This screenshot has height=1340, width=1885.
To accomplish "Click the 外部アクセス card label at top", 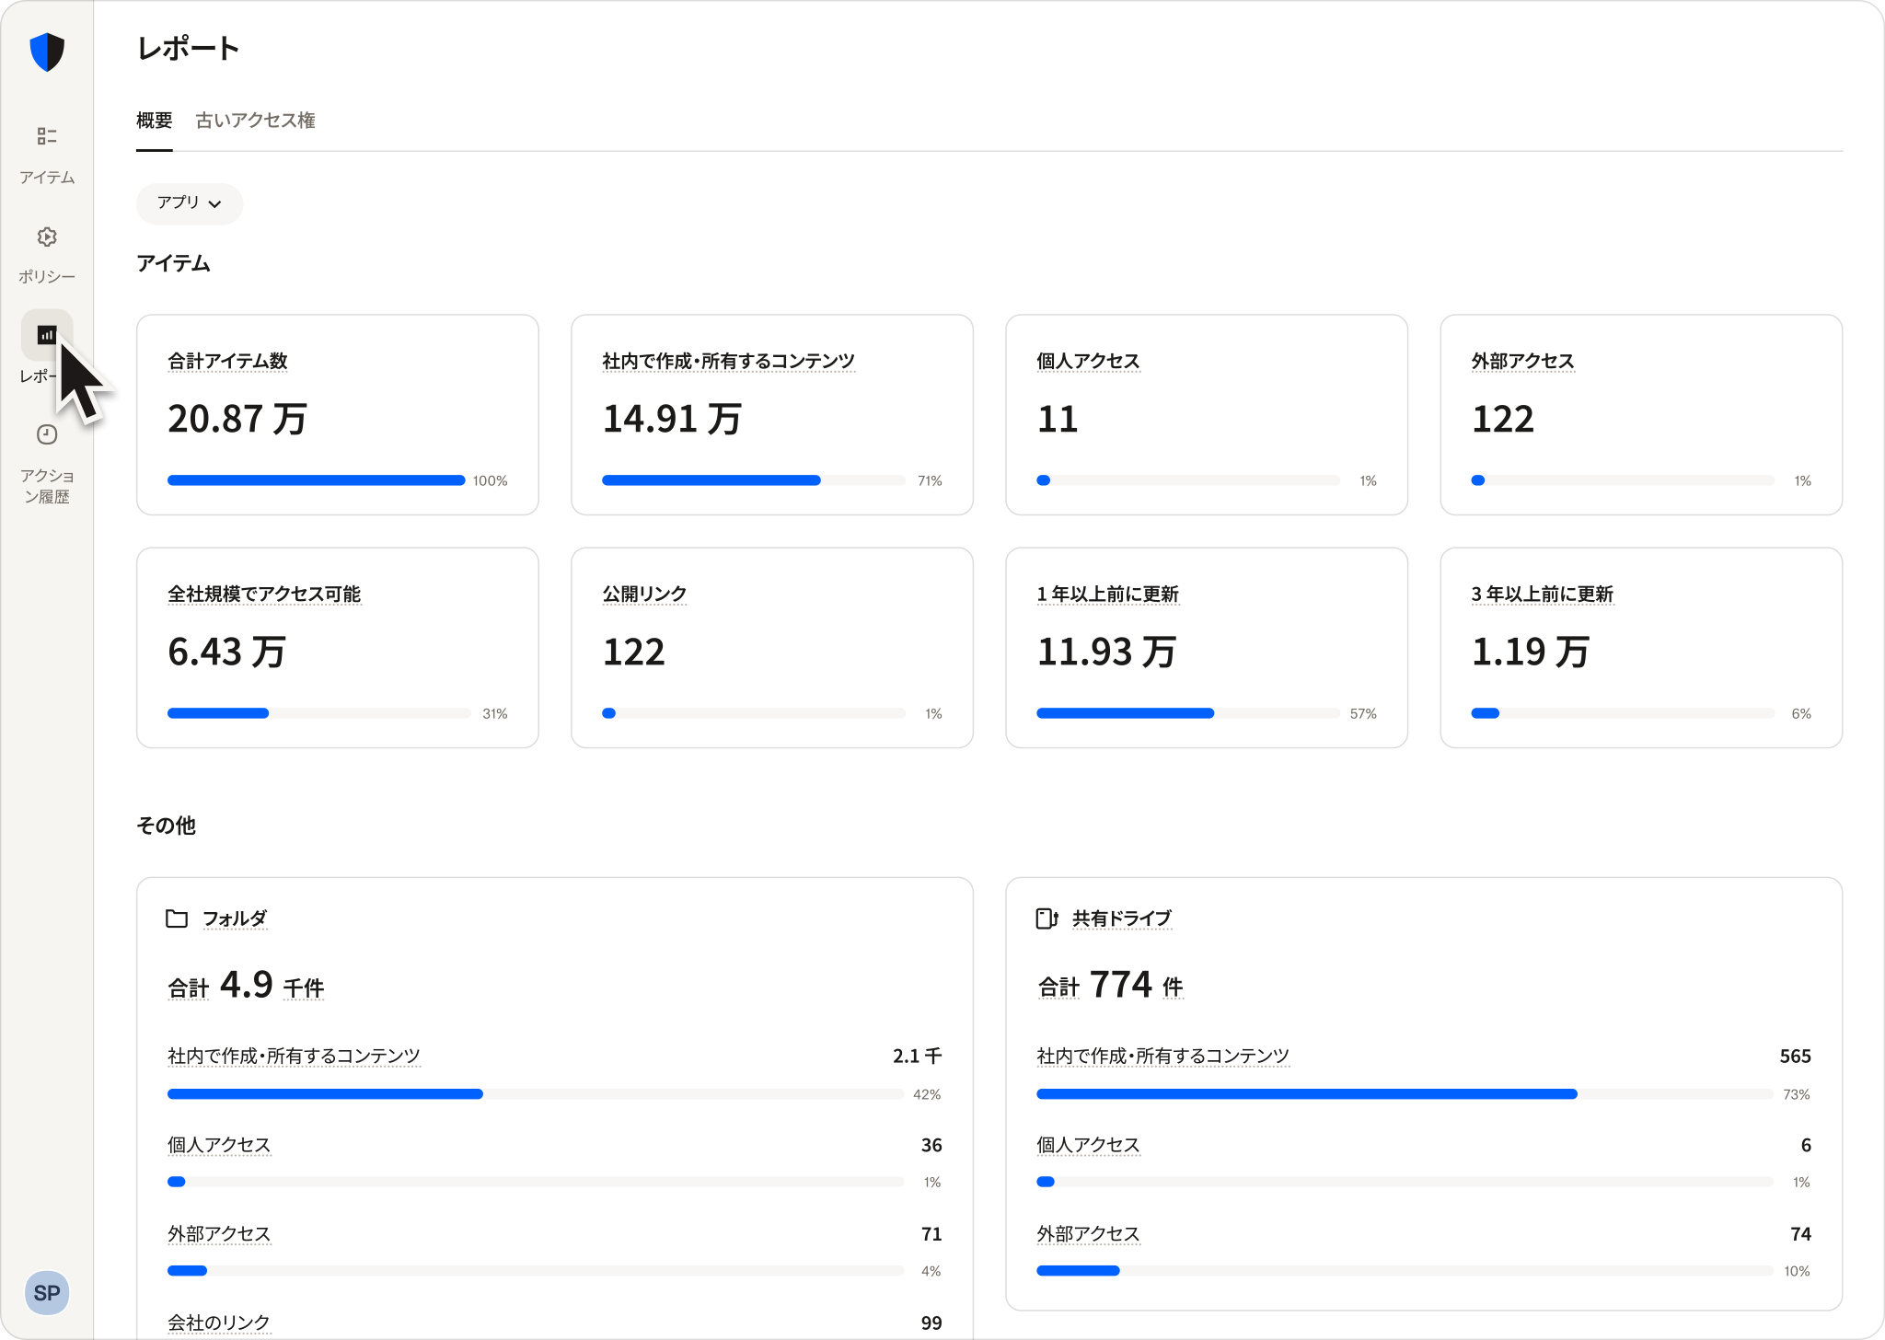I will (x=1522, y=361).
